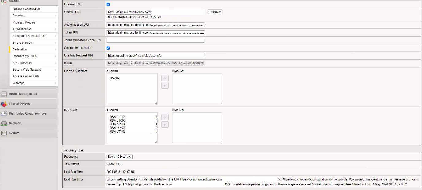
Task: Click the Signing Algorithm Blocked list box
Action: (198, 89)
